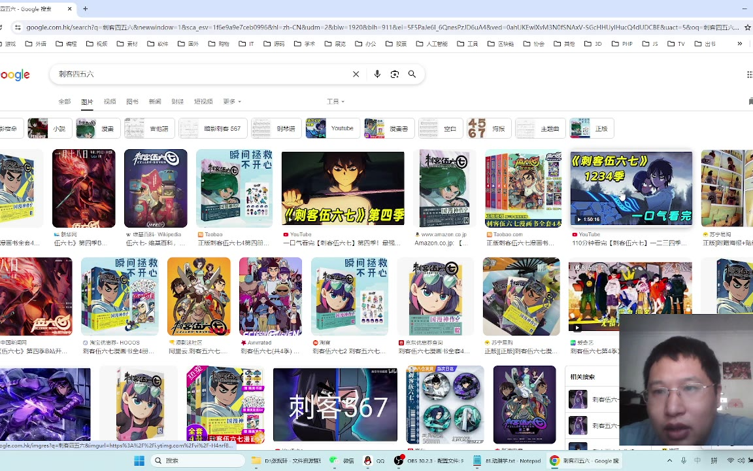The height and width of the screenshot is (471, 753).
Task: Open the File Explorer taskbar item
Action: (x=286, y=461)
